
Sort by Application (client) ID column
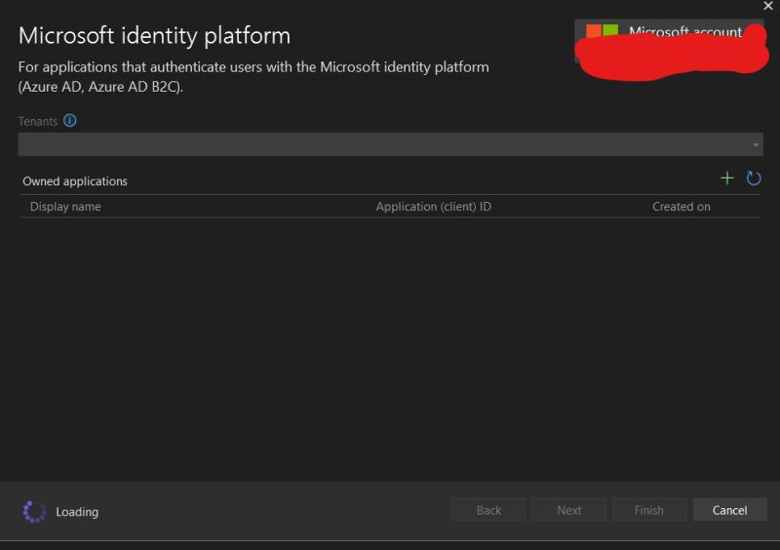pyautogui.click(x=433, y=207)
